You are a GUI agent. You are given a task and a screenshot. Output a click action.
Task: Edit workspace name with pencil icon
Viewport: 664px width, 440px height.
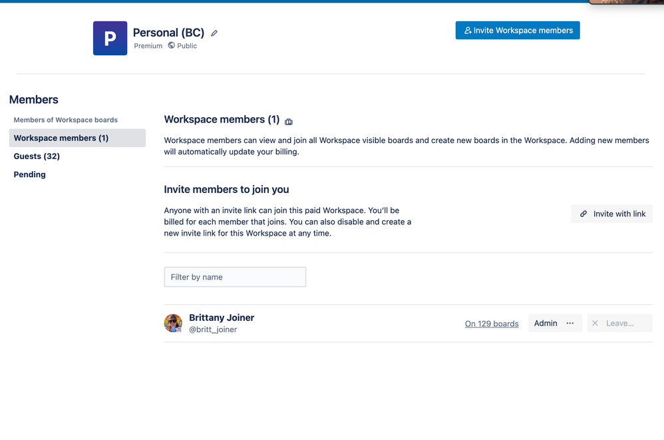coord(214,33)
